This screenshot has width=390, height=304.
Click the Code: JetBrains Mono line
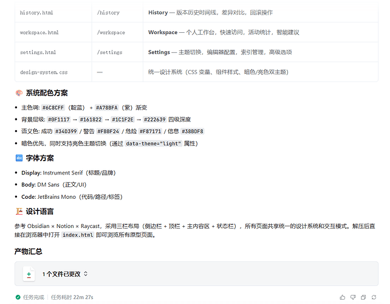72,197
